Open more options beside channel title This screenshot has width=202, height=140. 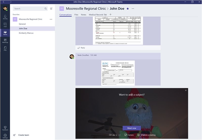tap(133, 9)
